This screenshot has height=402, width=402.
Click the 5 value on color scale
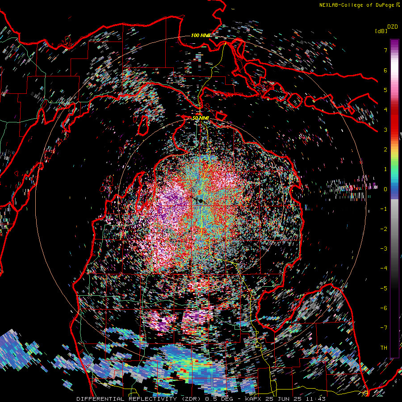[385, 90]
